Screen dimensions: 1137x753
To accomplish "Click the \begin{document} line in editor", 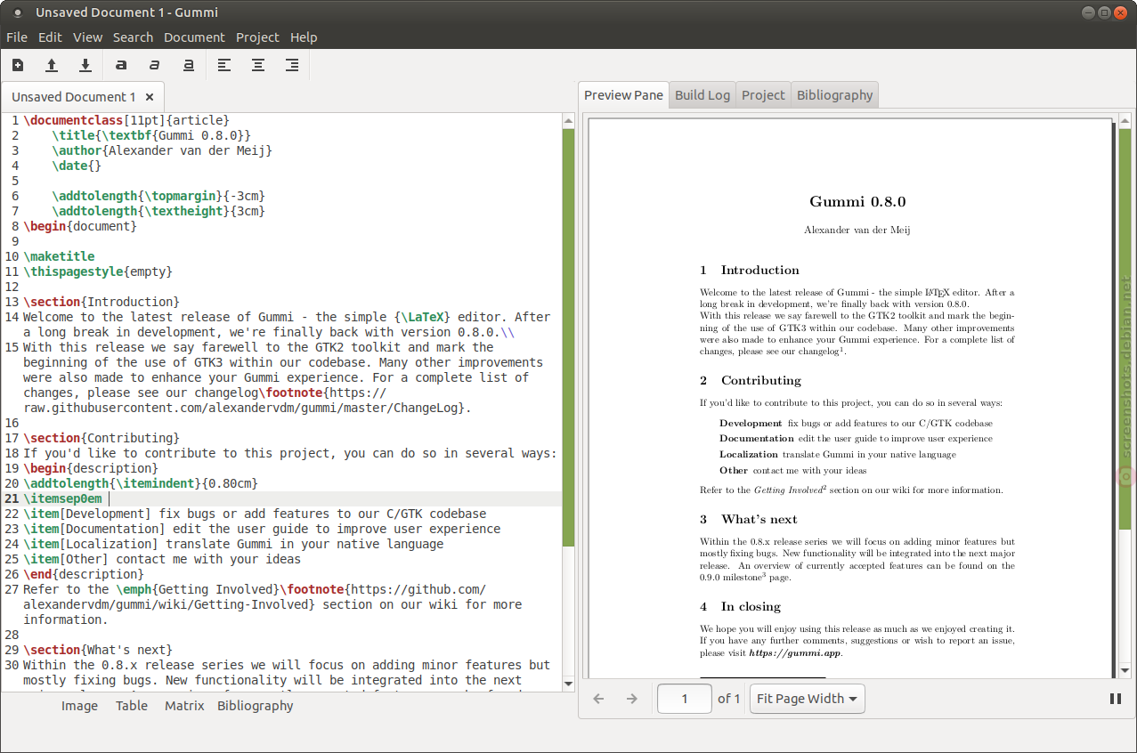I will pyautogui.click(x=80, y=226).
